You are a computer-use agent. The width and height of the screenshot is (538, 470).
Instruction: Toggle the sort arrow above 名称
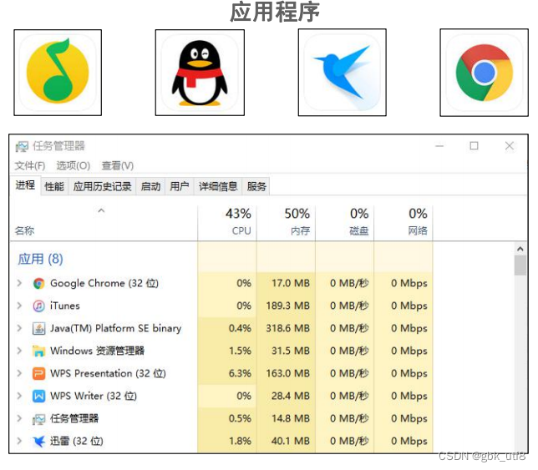101,210
